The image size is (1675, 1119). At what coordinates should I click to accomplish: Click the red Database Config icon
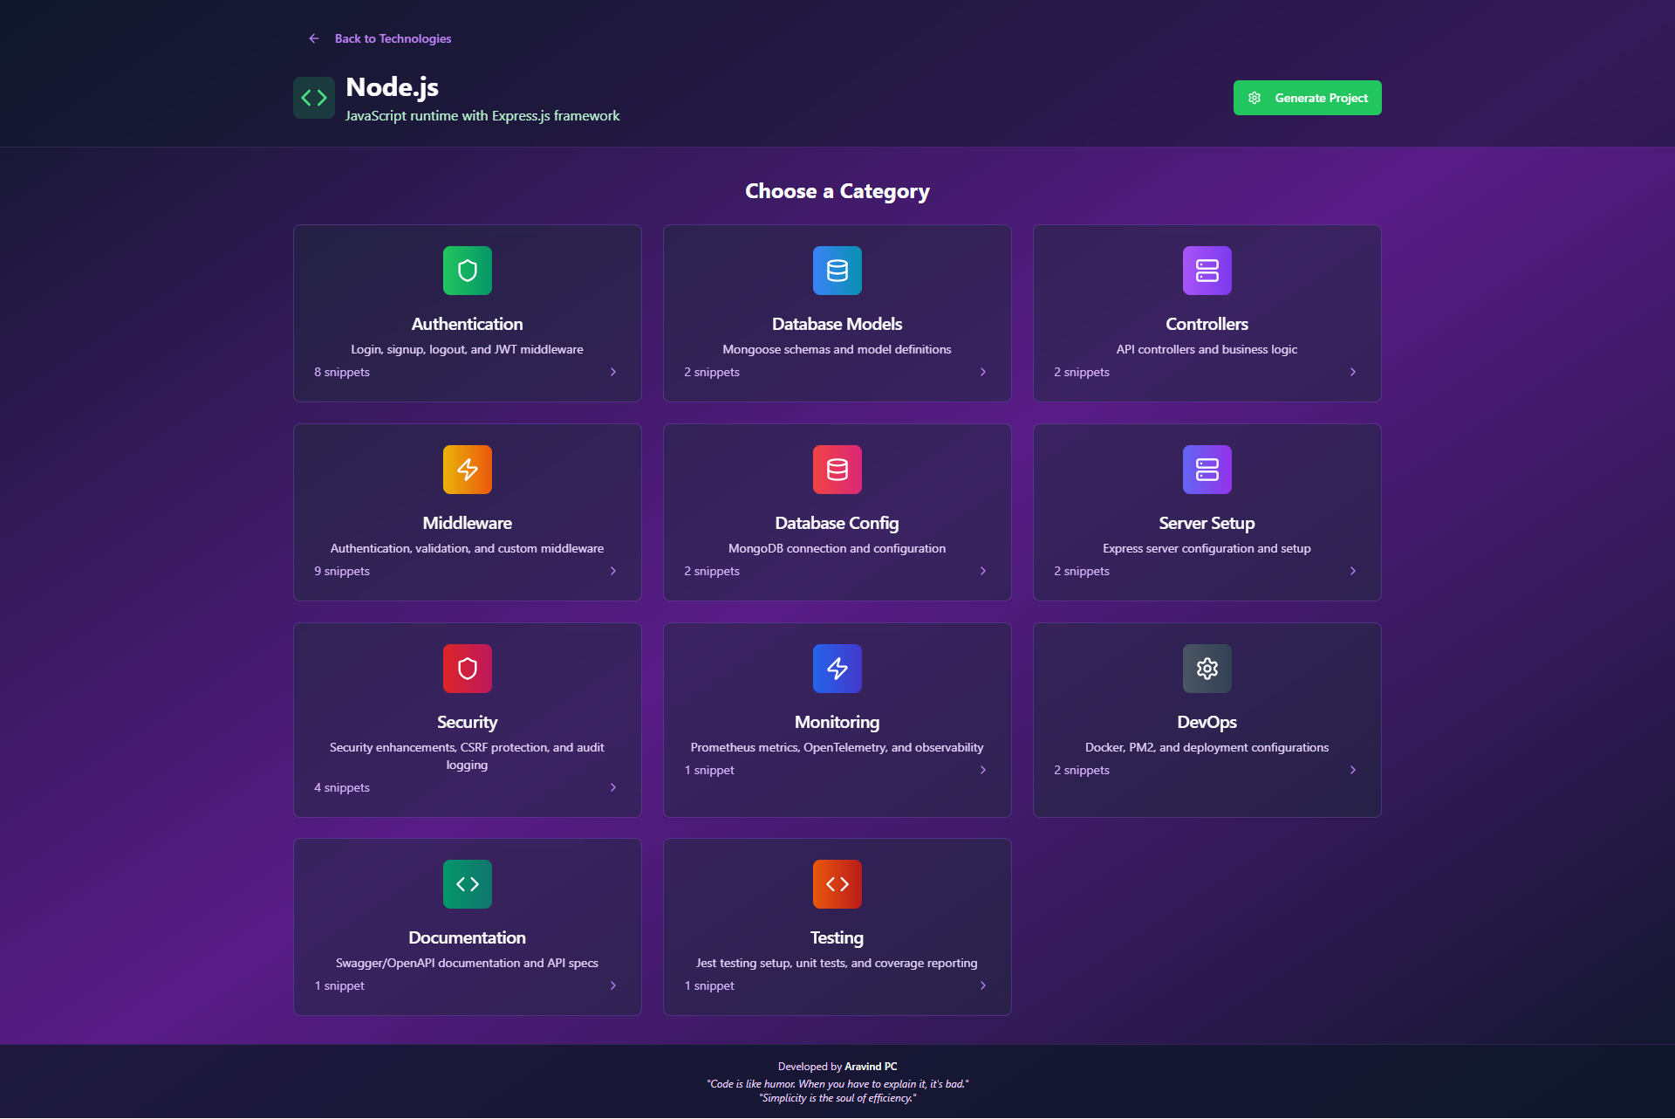[x=837, y=470]
